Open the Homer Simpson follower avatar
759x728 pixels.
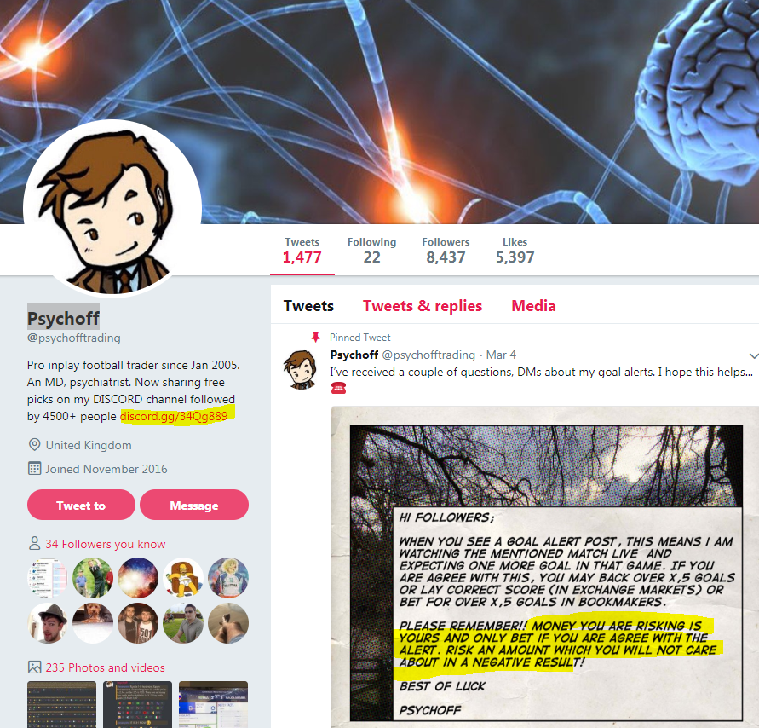(183, 578)
